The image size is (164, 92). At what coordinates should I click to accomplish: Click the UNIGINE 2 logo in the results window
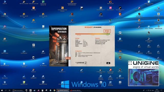pos(81,63)
